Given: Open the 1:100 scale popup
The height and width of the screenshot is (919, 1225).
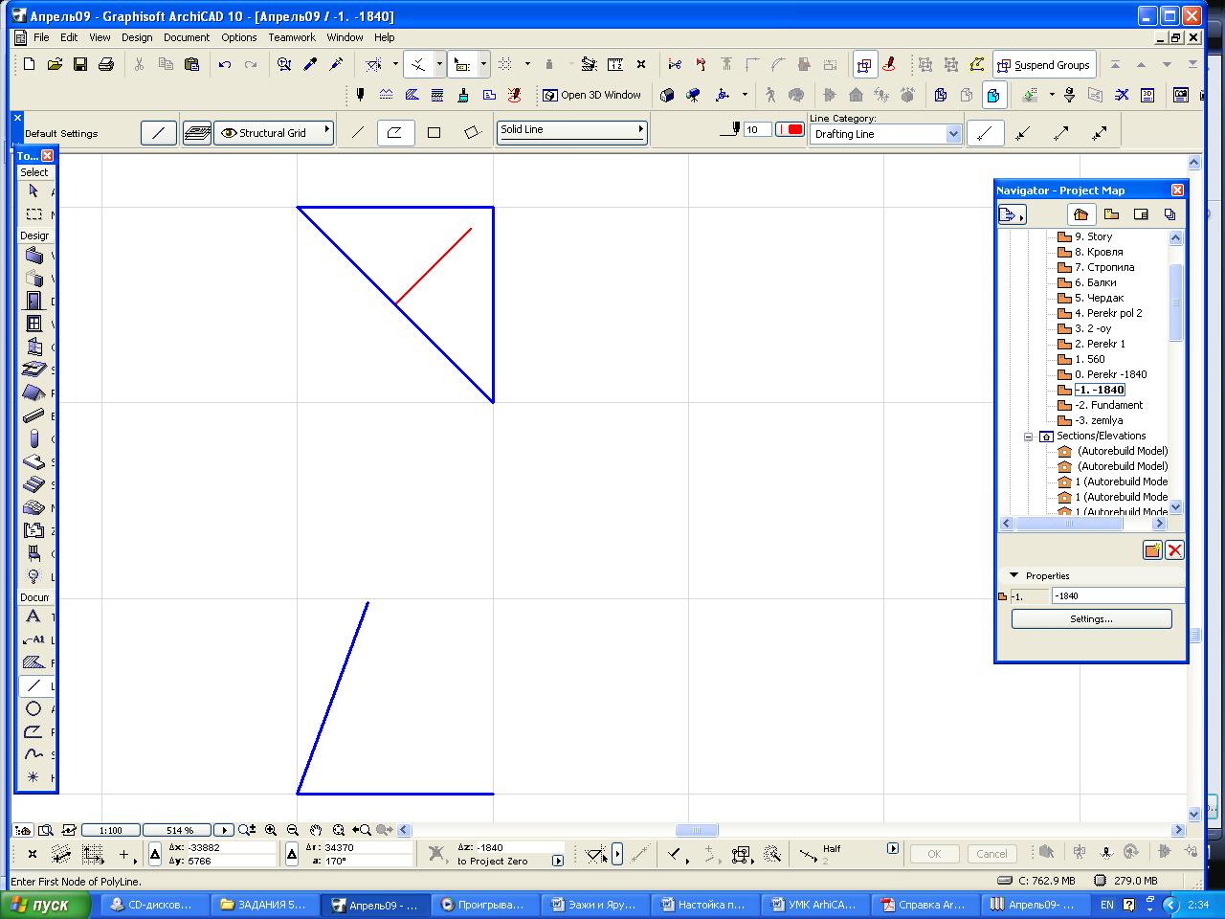Looking at the screenshot, I should 111,830.
